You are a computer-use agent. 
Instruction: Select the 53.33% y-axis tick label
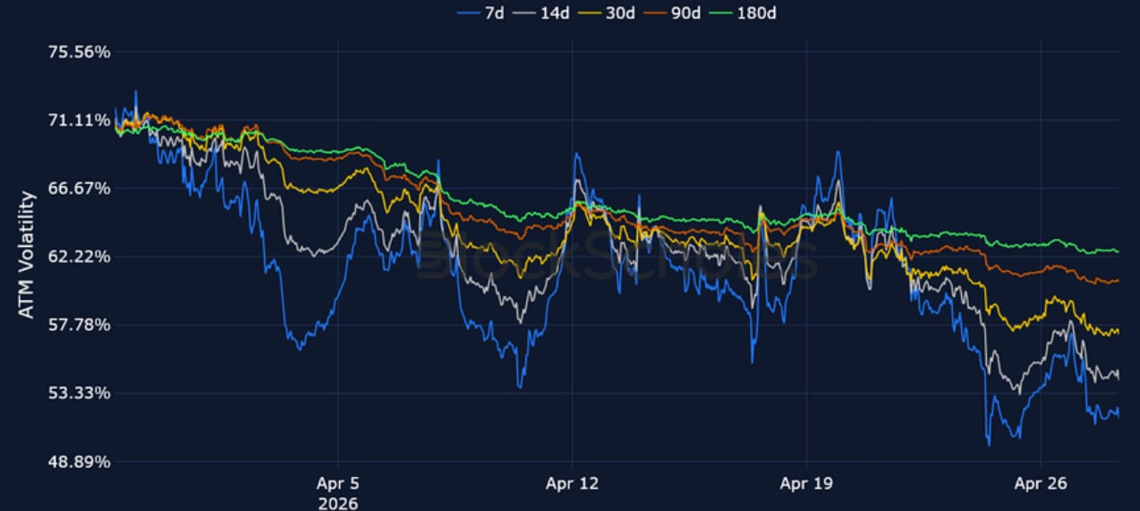tap(78, 394)
